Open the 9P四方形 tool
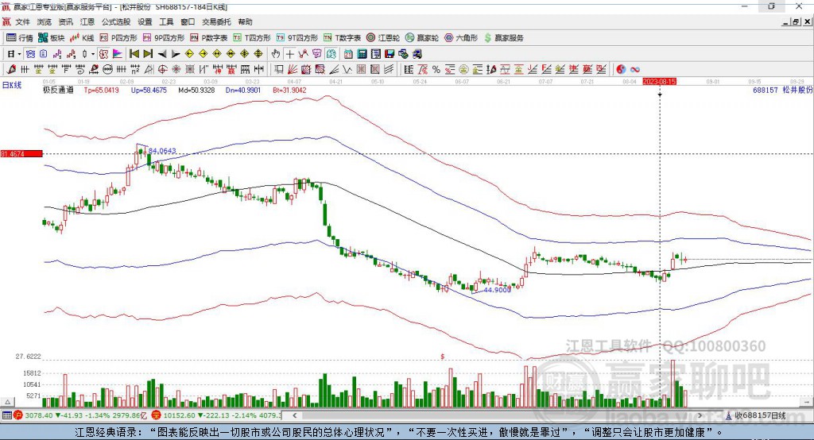 (x=164, y=38)
